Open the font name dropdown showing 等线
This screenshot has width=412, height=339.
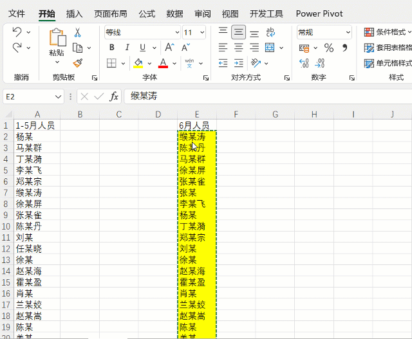[177, 32]
